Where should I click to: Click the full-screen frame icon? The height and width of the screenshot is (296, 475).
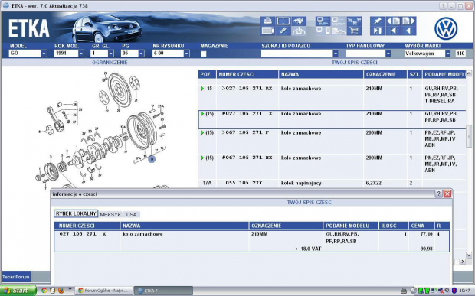pos(283,21)
